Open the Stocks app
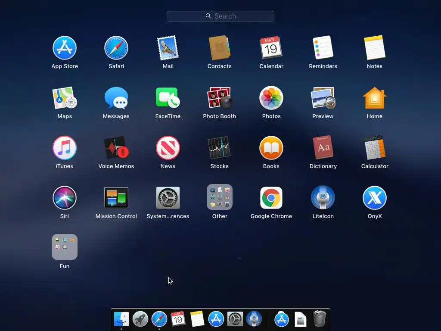441x331 pixels. click(x=219, y=148)
